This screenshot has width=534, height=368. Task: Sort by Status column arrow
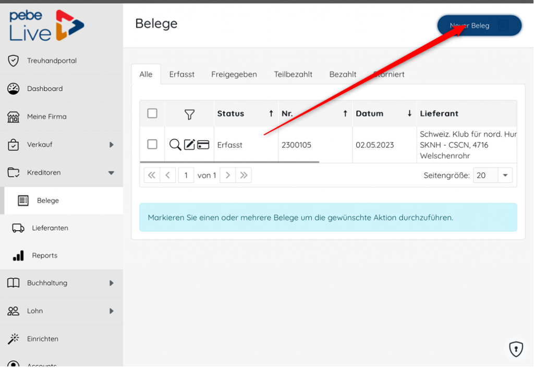[x=271, y=113]
